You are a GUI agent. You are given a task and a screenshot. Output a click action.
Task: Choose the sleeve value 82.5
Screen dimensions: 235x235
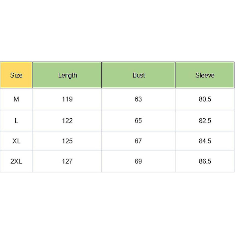click(x=205, y=121)
